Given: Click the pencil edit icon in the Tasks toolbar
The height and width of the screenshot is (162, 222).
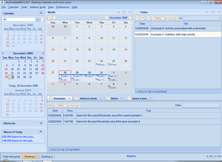Looking at the screenshot, I should pos(153,18).
